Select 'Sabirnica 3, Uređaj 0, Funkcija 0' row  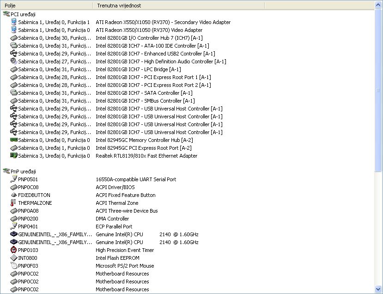(54, 156)
